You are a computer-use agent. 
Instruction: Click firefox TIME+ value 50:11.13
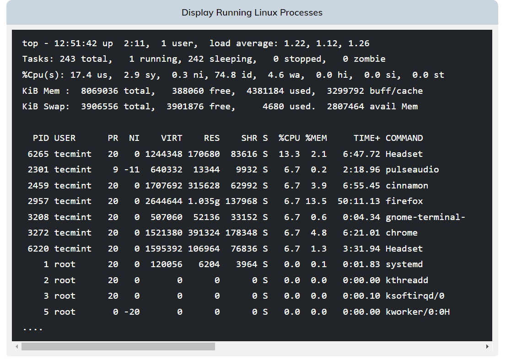click(x=359, y=201)
